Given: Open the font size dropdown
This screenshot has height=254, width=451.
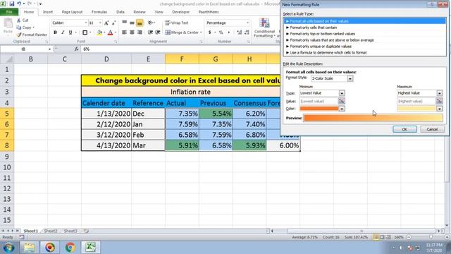Looking at the screenshot, I should pos(100,23).
